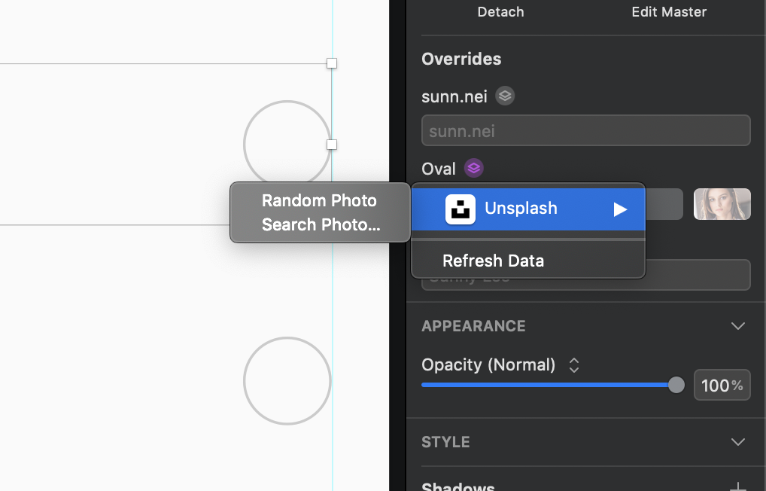Collapse the Style section chevron
Viewport: 766px width, 491px height.
click(738, 442)
